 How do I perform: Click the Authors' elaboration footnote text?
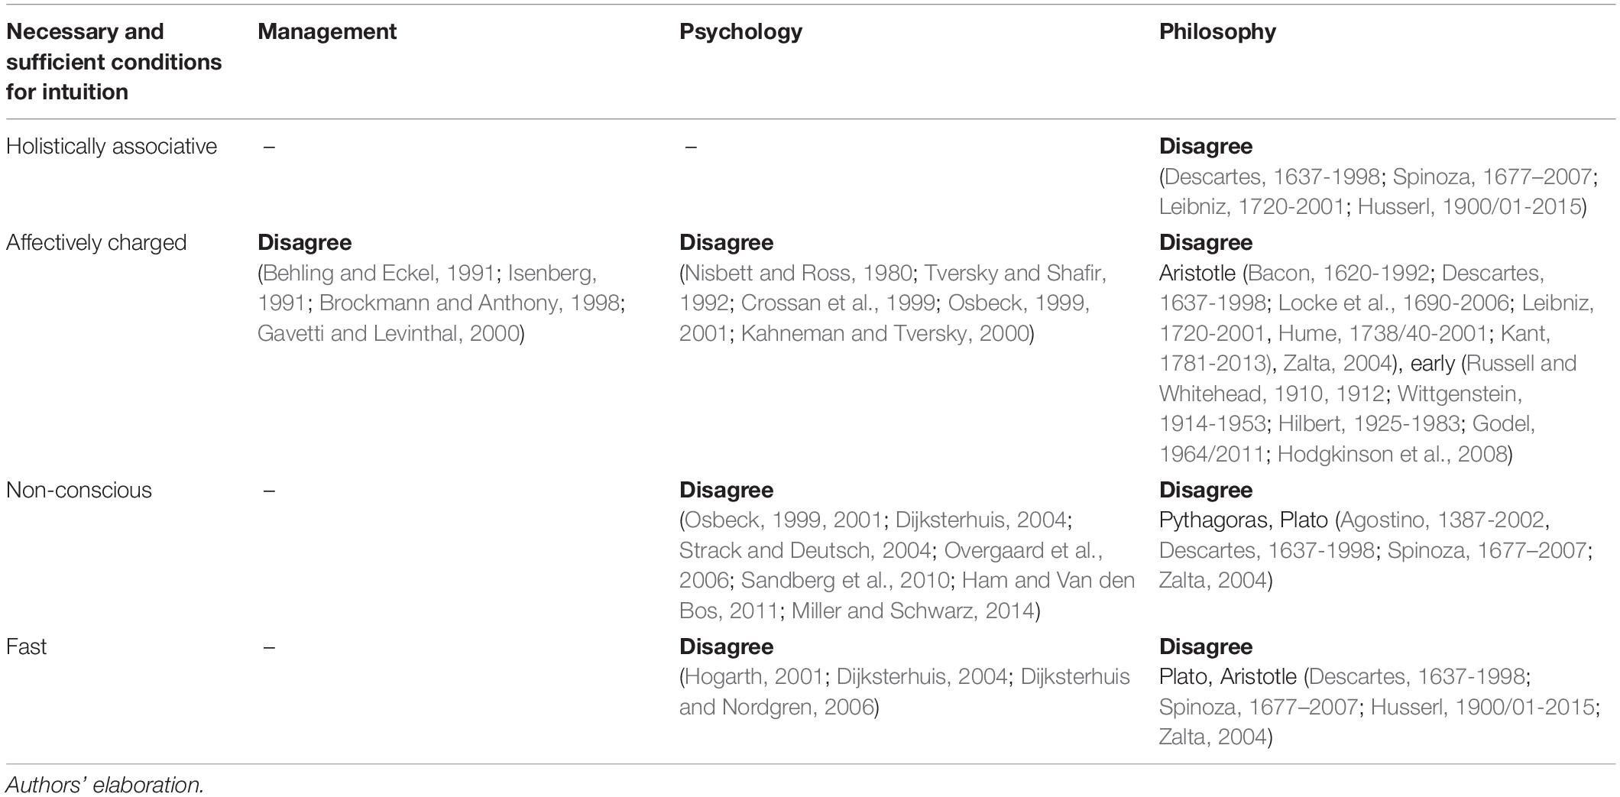(105, 785)
